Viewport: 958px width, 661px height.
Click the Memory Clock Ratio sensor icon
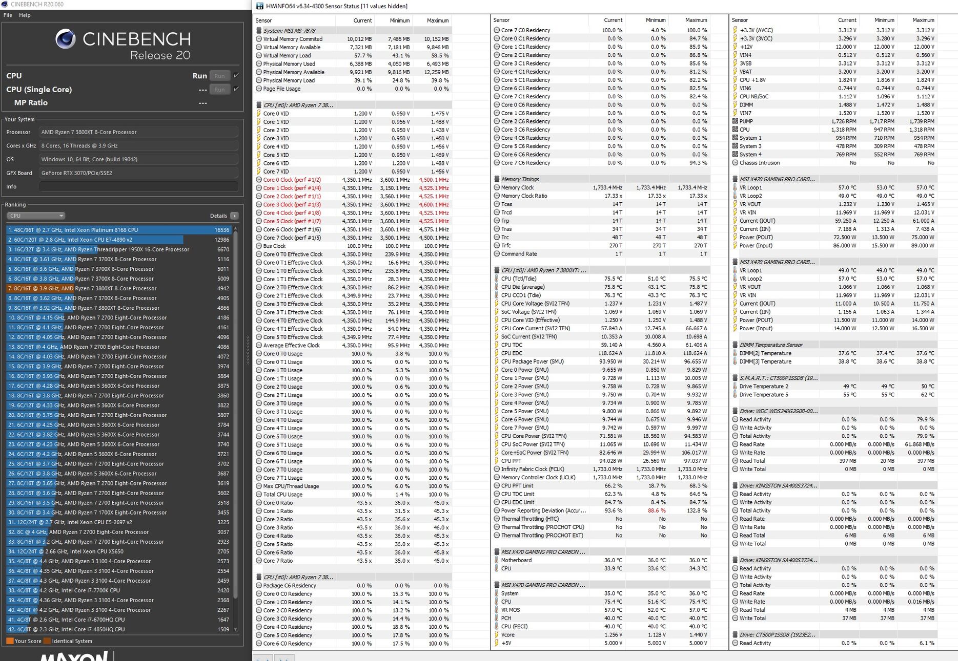coord(497,196)
